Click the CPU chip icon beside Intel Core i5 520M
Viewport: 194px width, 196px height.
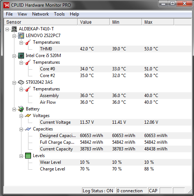pyautogui.click(x=21, y=56)
